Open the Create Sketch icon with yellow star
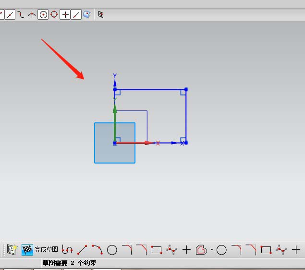This screenshot has height=270, width=305. coord(12,249)
